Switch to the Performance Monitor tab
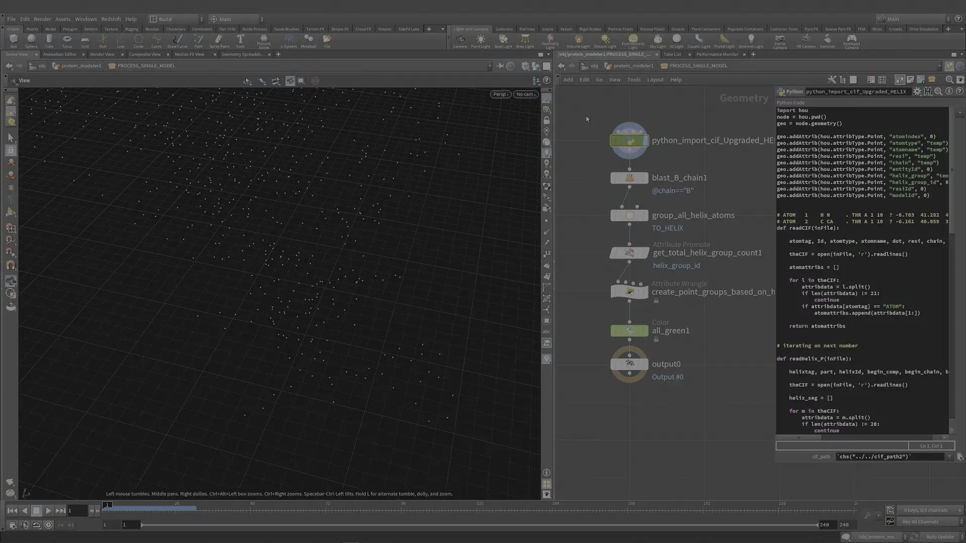The width and height of the screenshot is (966, 543). [717, 54]
